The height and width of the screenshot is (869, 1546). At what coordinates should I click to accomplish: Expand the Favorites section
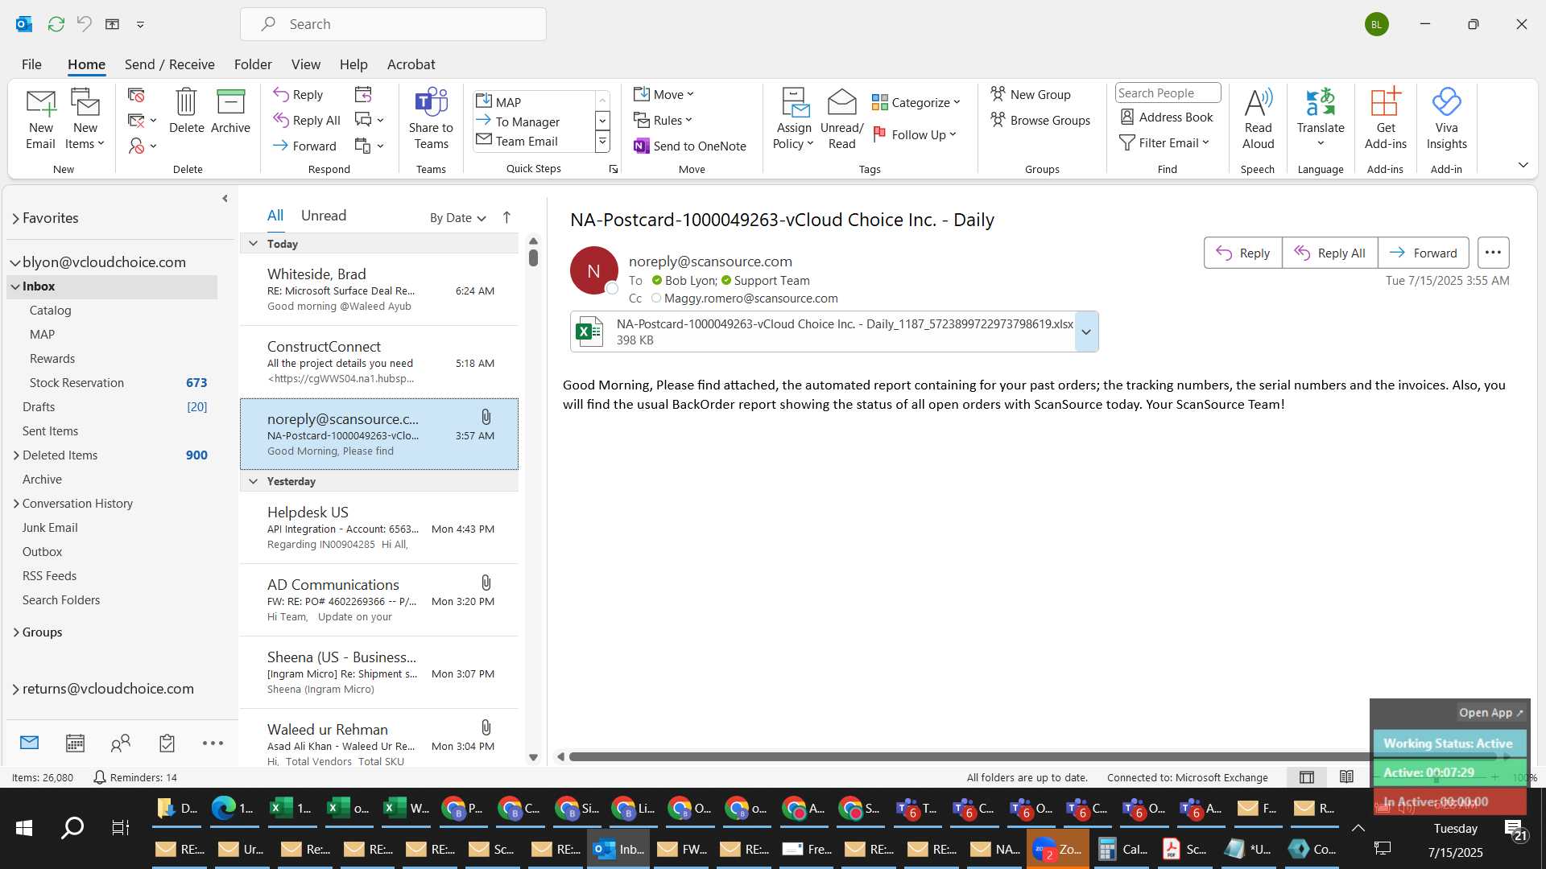pos(15,219)
